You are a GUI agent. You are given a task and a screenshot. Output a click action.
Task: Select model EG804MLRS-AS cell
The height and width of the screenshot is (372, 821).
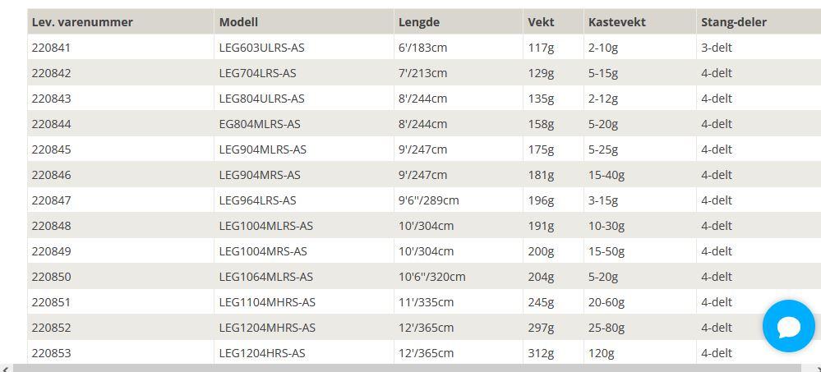click(304, 124)
